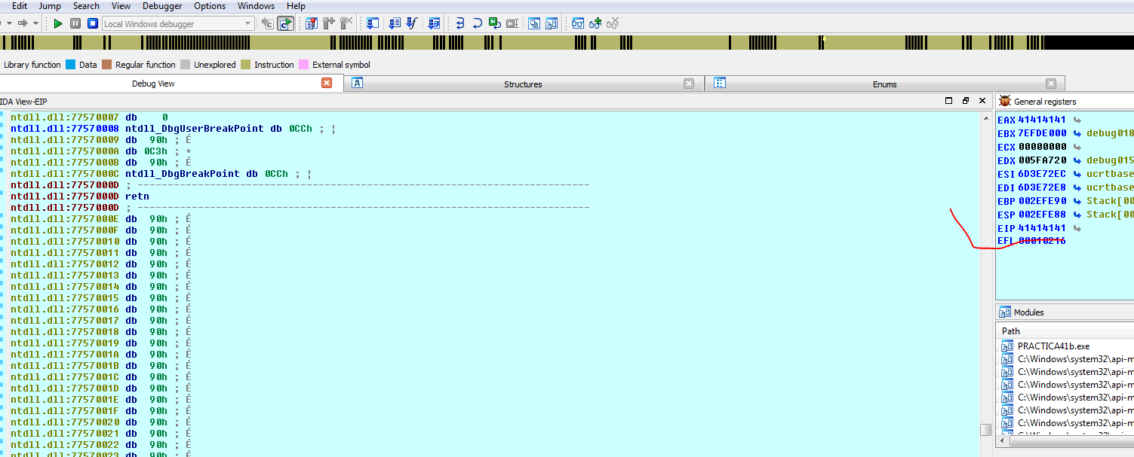Open the breakpoint list toolbar icon
Screen dimensions: 1134x457
pyautogui.click(x=311, y=23)
